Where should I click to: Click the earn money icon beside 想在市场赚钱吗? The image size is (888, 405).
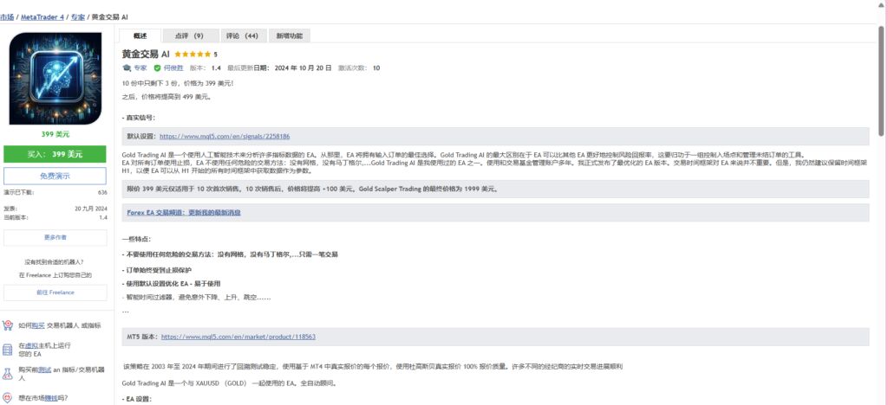(7, 398)
